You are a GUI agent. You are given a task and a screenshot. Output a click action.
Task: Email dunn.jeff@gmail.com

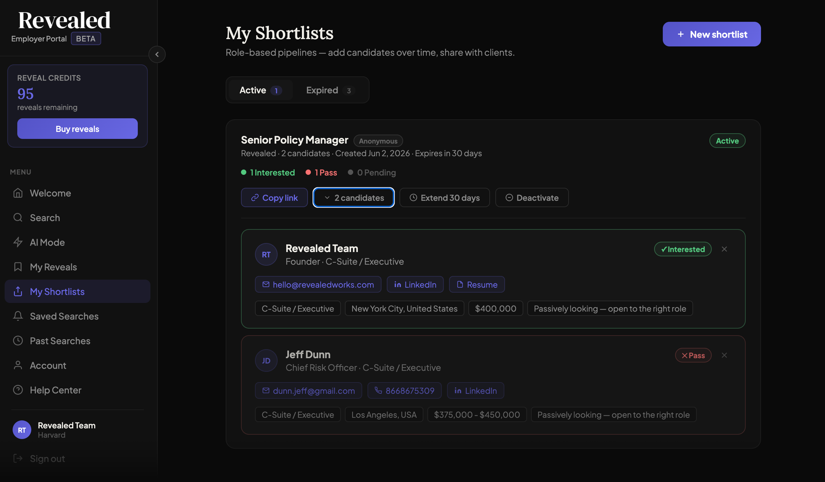click(308, 390)
